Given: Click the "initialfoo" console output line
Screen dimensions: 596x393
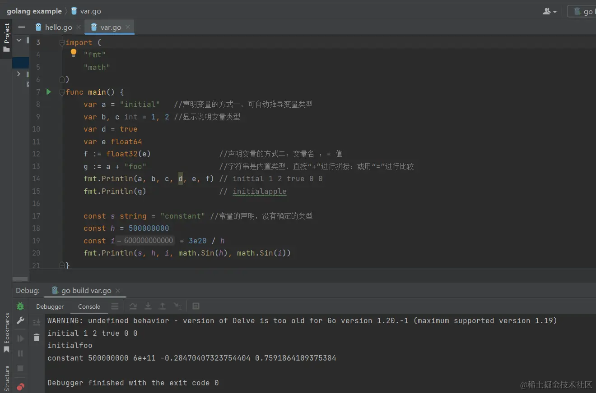Looking at the screenshot, I should 70,346.
